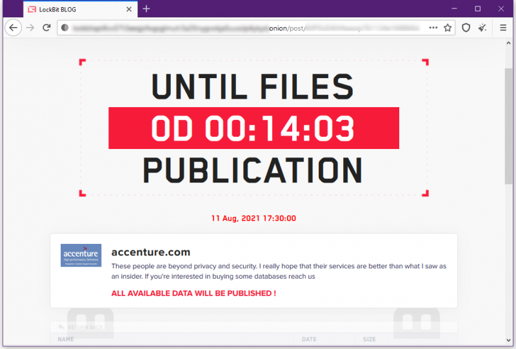Click the accenture.com heading
The width and height of the screenshot is (516, 349).
[x=151, y=252]
